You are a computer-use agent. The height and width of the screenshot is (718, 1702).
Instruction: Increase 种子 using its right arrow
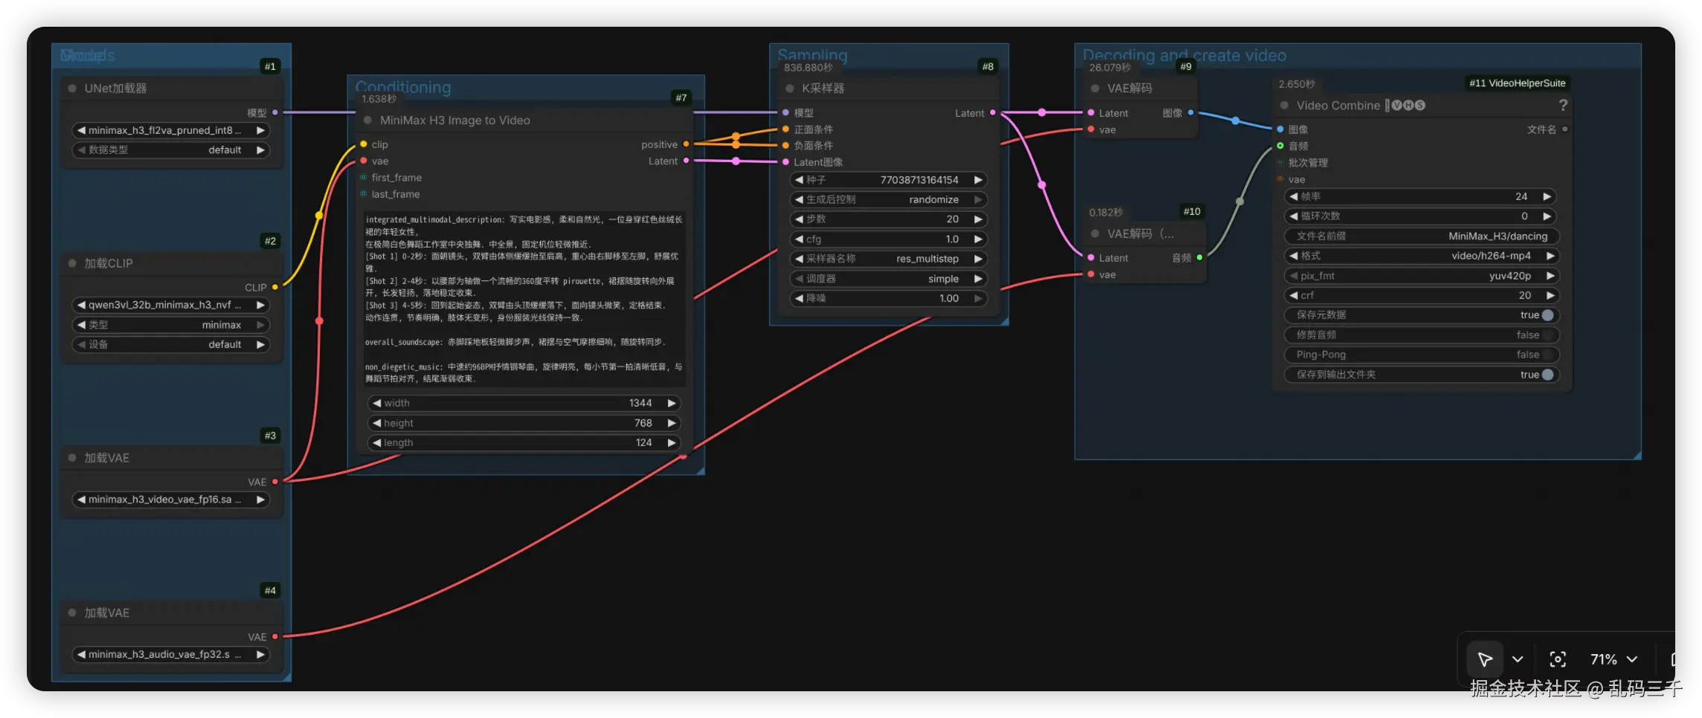pos(978,180)
